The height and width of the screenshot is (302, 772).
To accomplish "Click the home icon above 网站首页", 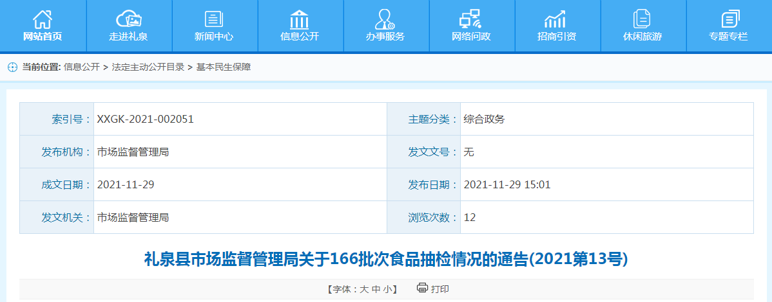I will [43, 19].
